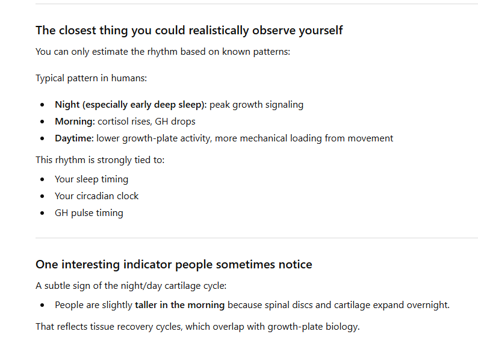Viewport: 478px width, 349px height.
Task: Click the "Your circadian clock" bullet item
Action: (x=97, y=196)
